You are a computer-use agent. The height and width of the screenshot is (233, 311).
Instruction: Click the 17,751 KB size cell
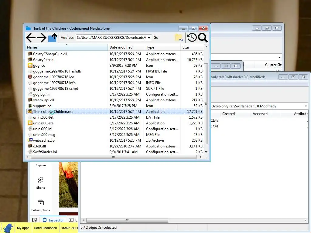(195, 112)
